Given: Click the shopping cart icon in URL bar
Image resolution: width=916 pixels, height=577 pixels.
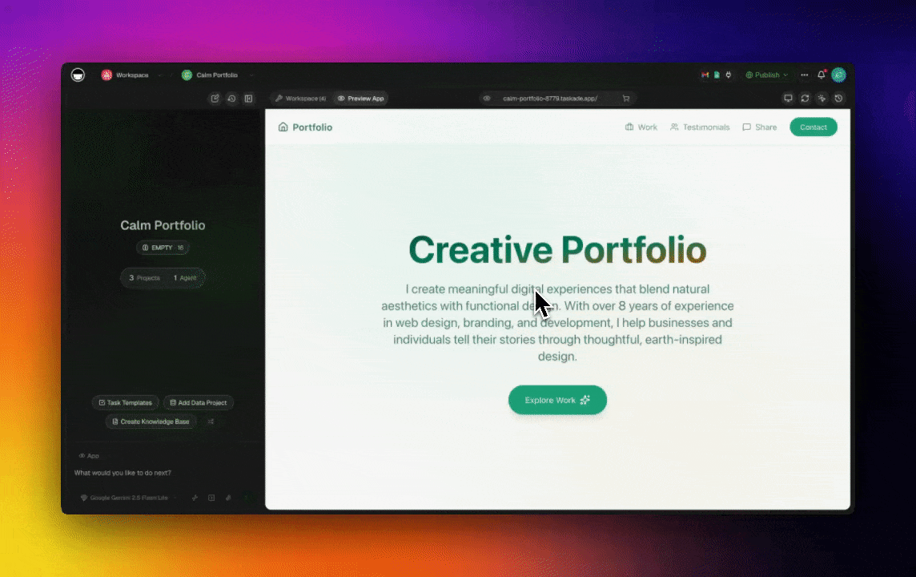Looking at the screenshot, I should pyautogui.click(x=626, y=99).
